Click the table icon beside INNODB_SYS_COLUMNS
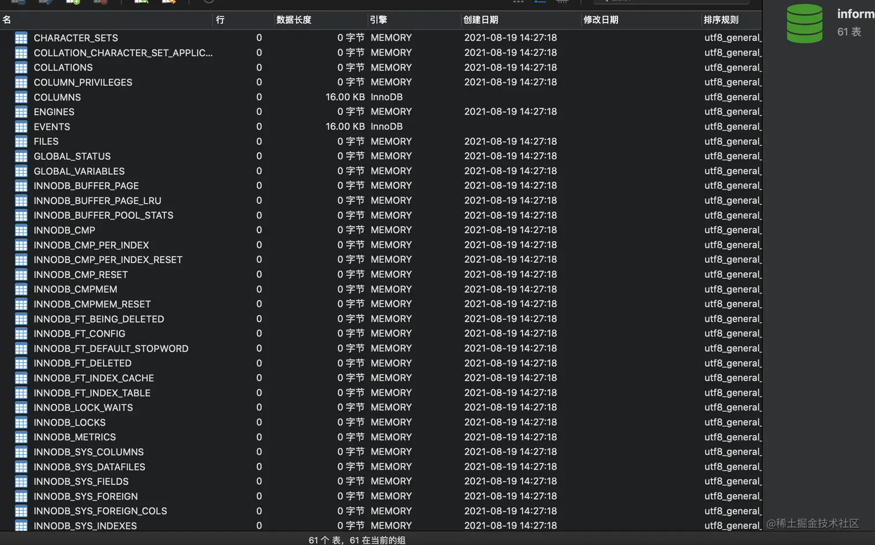Screen dimensions: 875x545 coord(21,452)
